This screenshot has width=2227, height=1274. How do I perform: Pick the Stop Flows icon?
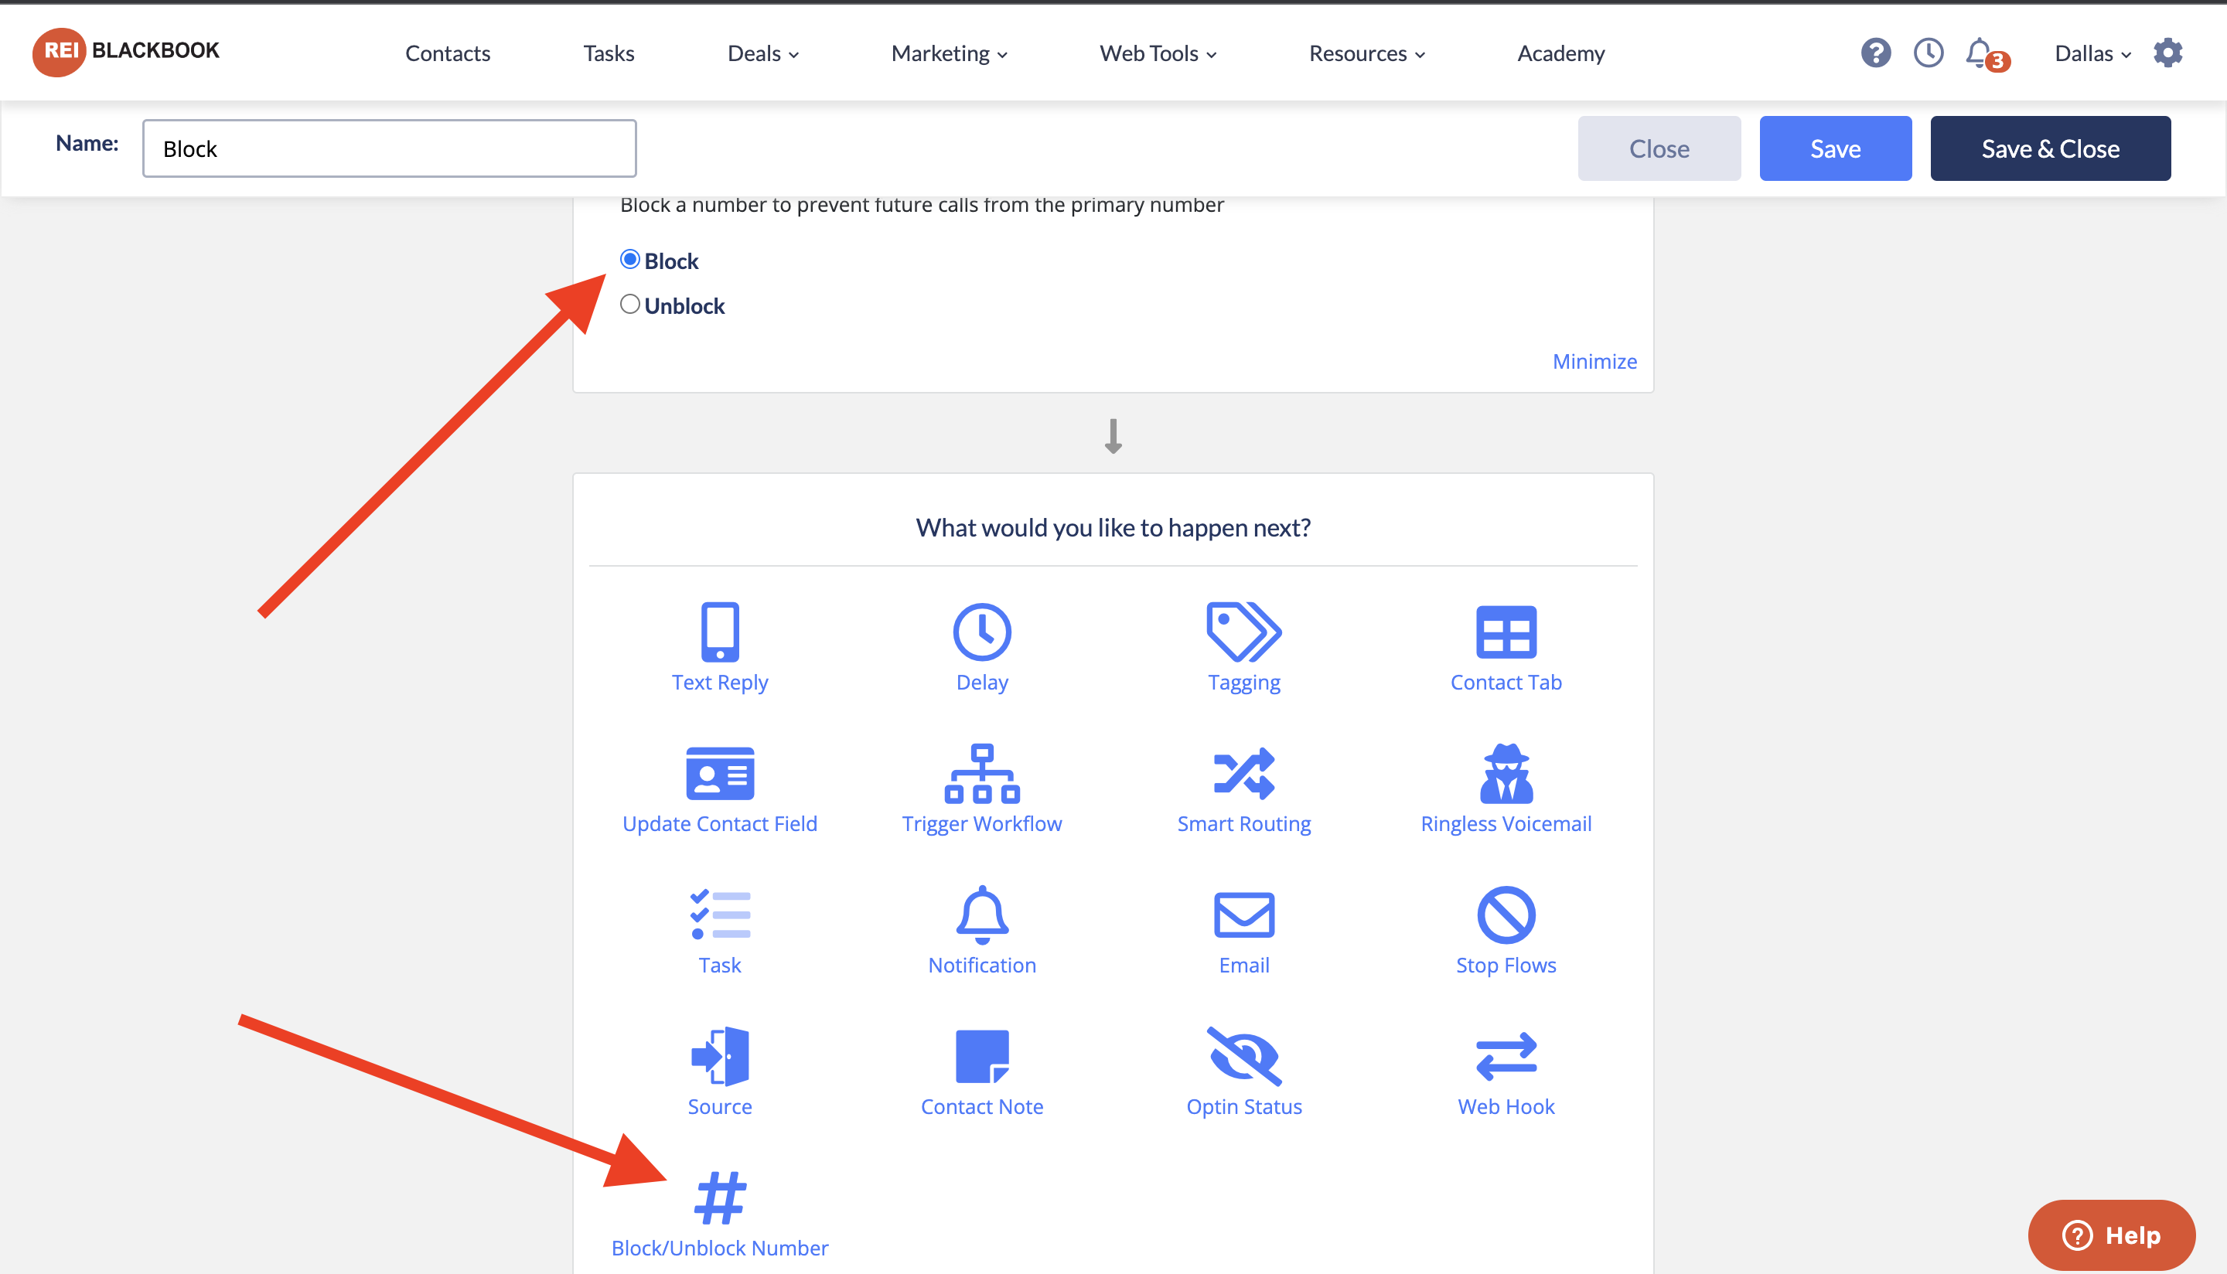(1506, 915)
